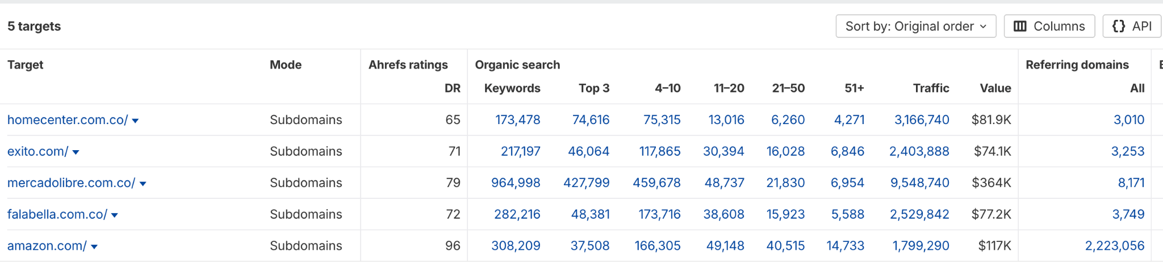Click the 51+ column header
Screen dimensions: 1163x268
(x=854, y=88)
